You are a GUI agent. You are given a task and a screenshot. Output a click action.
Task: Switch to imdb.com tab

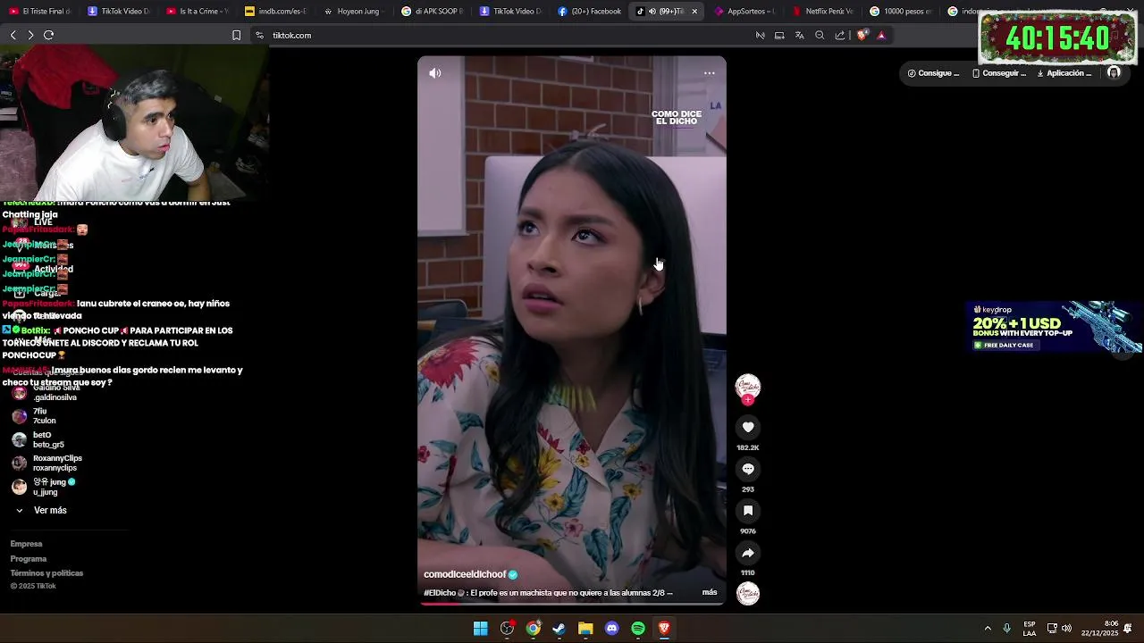pos(275,12)
